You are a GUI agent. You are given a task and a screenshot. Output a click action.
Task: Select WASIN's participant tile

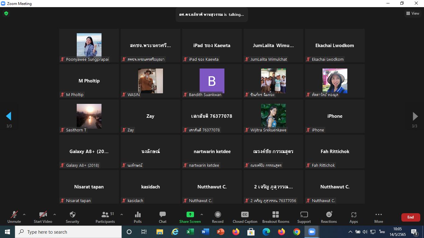click(x=151, y=81)
